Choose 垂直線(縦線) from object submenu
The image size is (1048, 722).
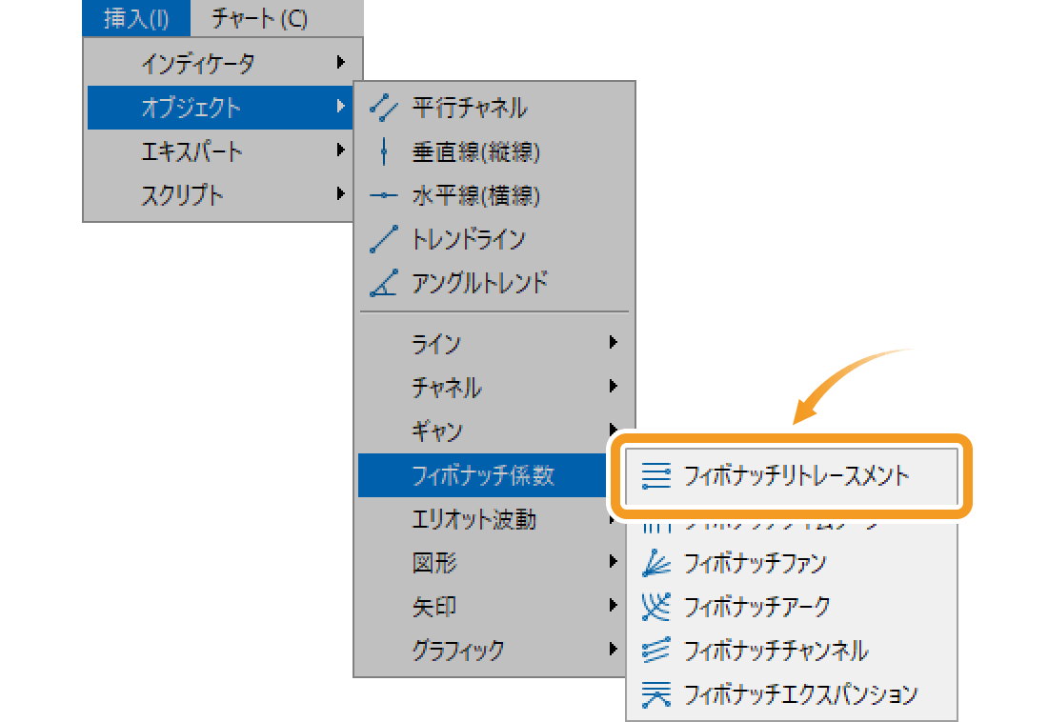click(494, 151)
